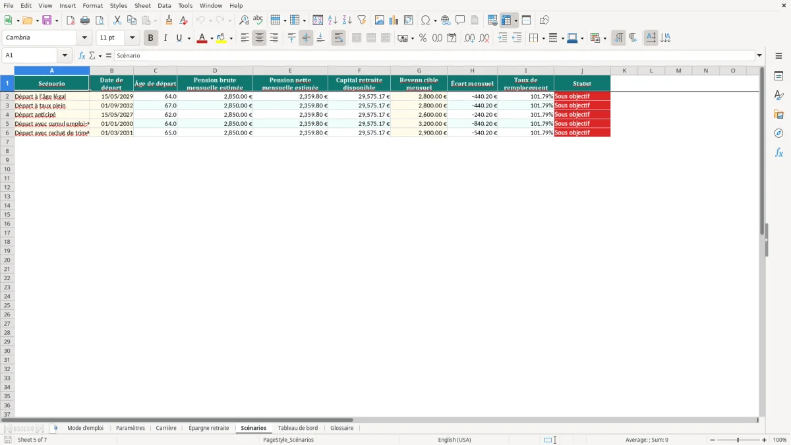The height and width of the screenshot is (445, 791).
Task: Switch to the Tableau de bord sheet
Action: coord(298,428)
